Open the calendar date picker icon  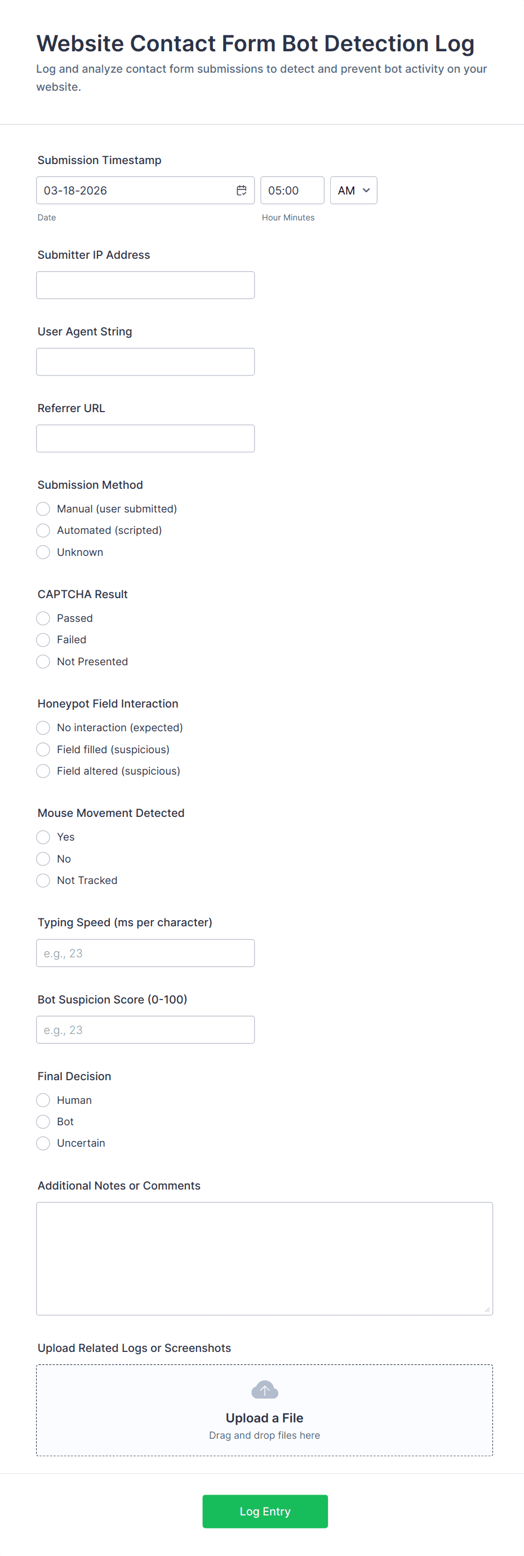coord(242,191)
